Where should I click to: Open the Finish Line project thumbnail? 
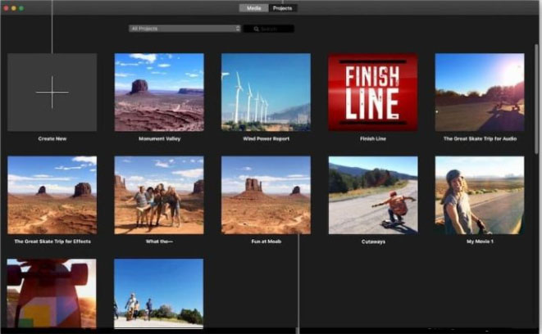(372, 93)
